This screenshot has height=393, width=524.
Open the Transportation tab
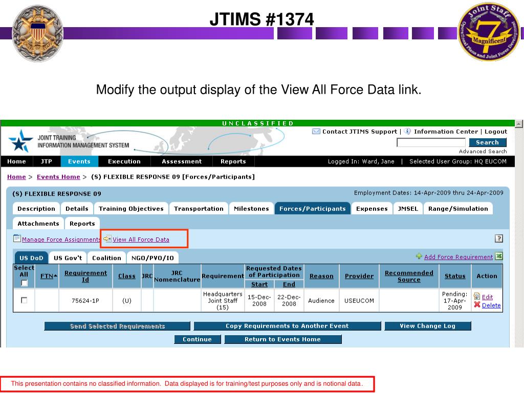pos(199,209)
